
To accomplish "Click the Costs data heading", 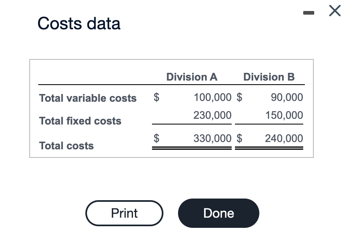I will point(79,24).
